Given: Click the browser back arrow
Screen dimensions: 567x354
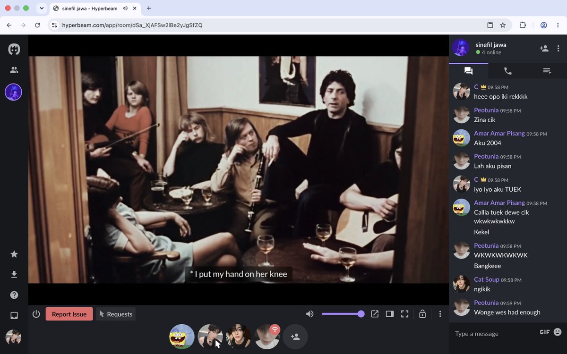Looking at the screenshot, I should click(x=9, y=25).
